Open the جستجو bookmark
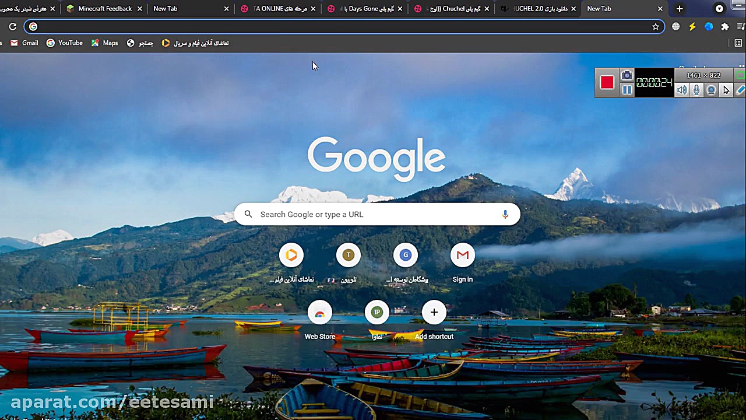 [140, 43]
